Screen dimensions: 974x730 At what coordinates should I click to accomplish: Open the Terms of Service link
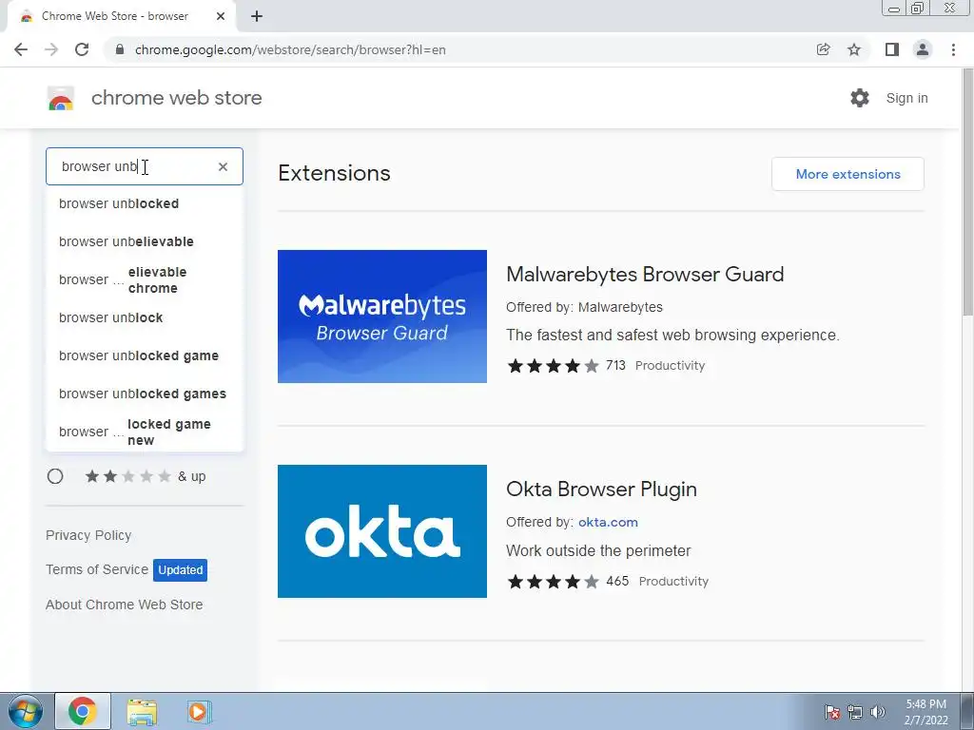(x=97, y=569)
